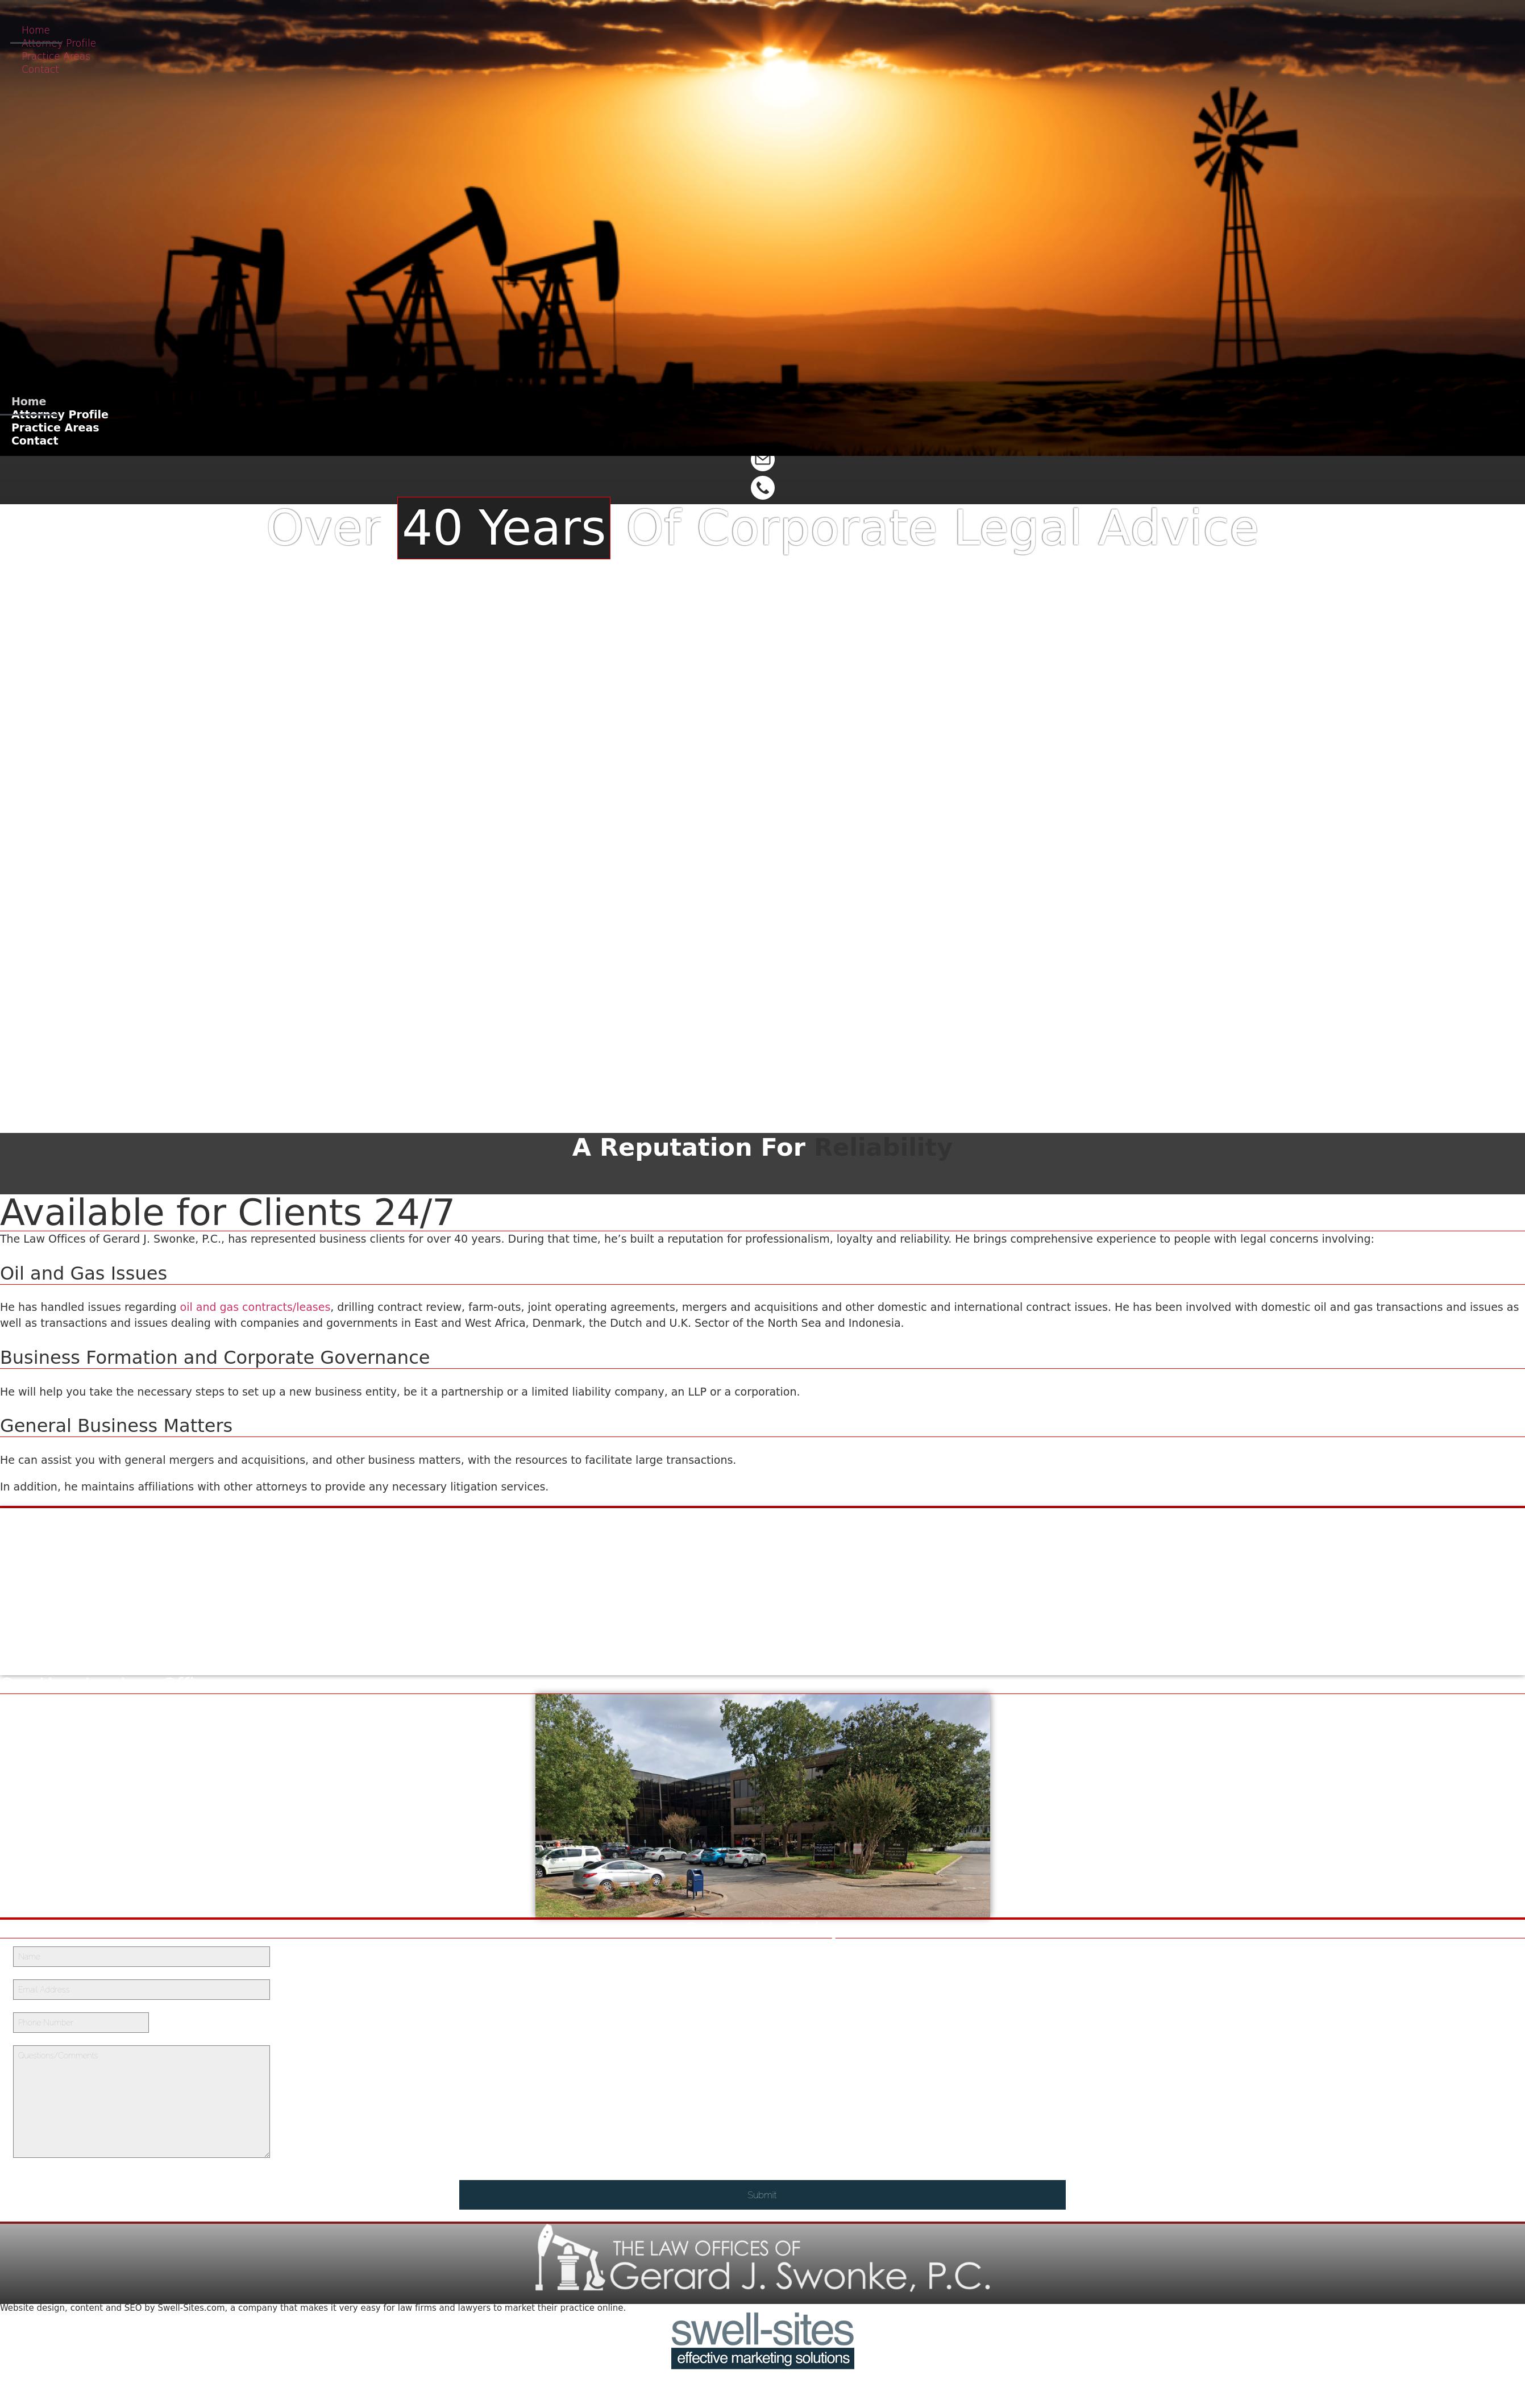
Task: Click the Questions/Comments text area
Action: [x=141, y=2101]
